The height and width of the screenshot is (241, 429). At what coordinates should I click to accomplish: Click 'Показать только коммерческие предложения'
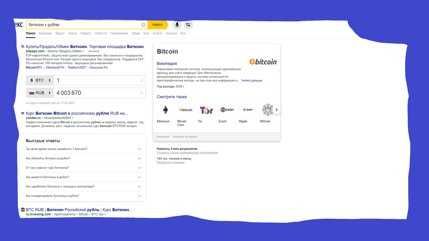click(x=187, y=152)
